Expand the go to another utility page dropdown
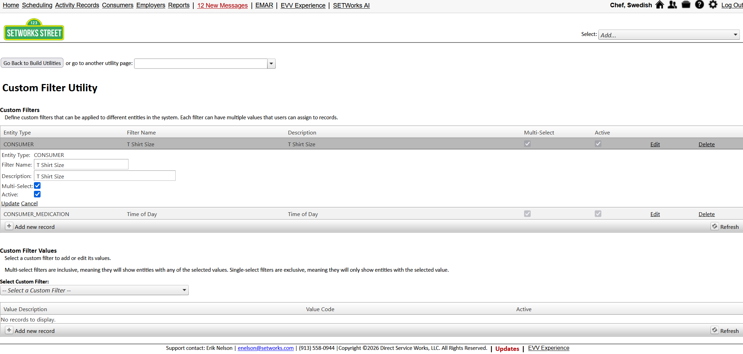The height and width of the screenshot is (354, 743). (271, 64)
